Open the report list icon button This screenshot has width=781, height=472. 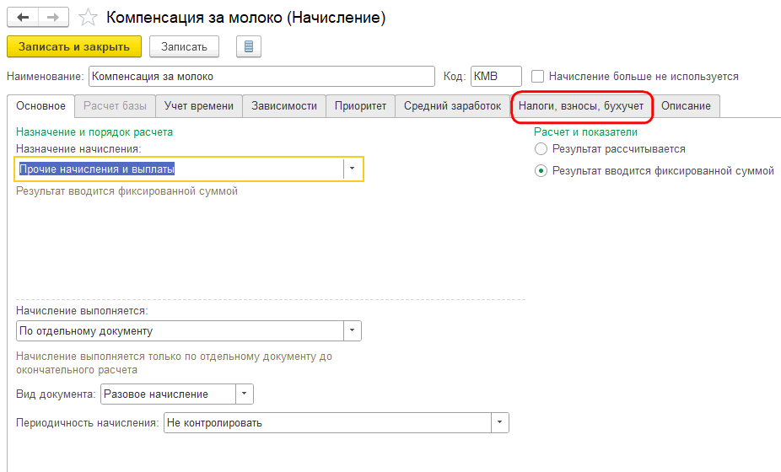tap(249, 47)
